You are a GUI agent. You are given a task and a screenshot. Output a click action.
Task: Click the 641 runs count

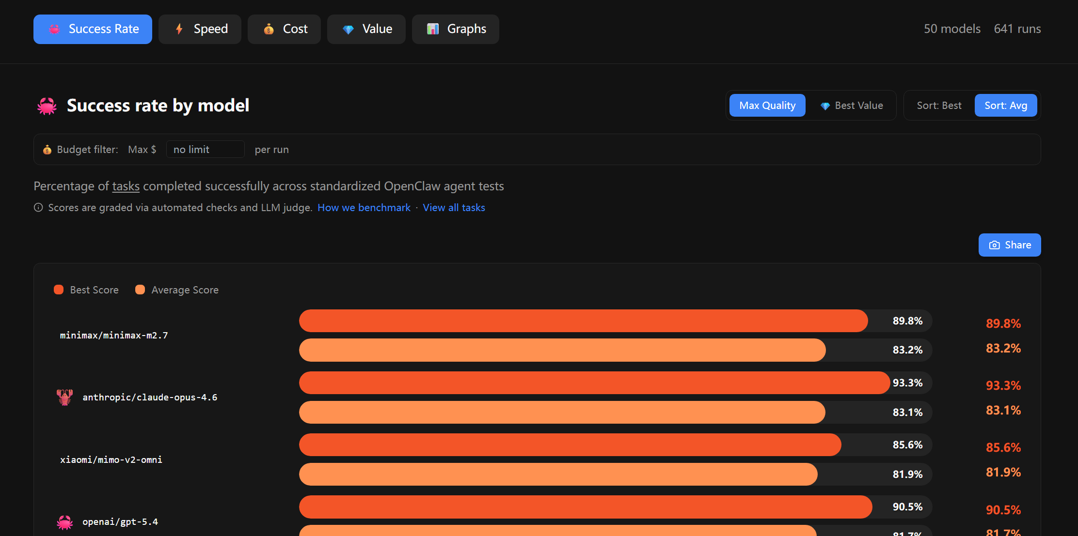pyautogui.click(x=1017, y=29)
